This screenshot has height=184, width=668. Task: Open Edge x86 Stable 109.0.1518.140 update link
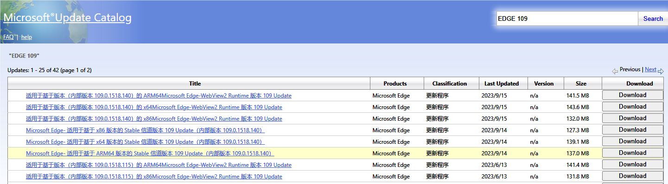(145, 130)
